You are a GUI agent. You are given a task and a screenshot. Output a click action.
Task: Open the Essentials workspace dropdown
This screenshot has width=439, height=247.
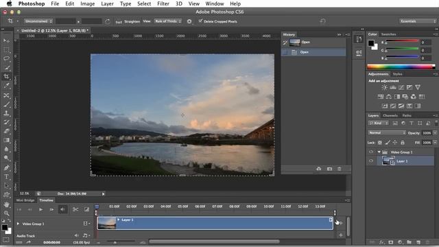coord(418,21)
